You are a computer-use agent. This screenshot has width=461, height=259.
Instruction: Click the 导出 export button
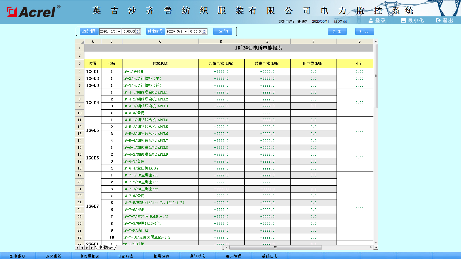click(x=337, y=31)
